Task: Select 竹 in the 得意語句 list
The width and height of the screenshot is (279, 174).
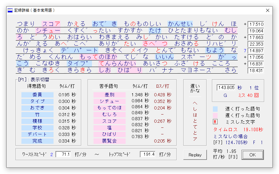Action: coord(37,115)
